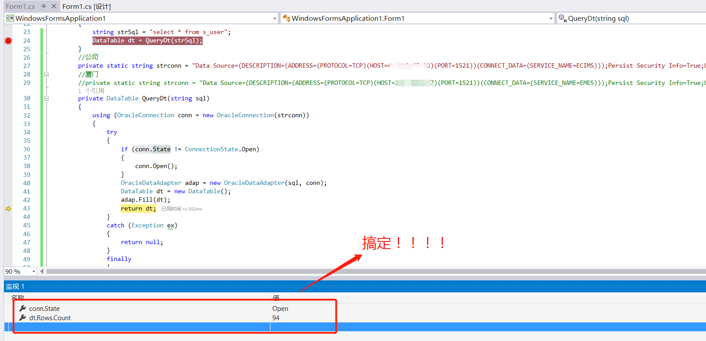Viewport: 706px width, 341px height.
Task: Click the horizontal scrollbar left arrow
Action: point(42,272)
